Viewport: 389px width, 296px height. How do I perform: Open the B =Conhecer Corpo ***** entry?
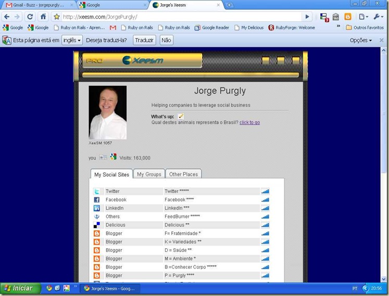pos(191,267)
